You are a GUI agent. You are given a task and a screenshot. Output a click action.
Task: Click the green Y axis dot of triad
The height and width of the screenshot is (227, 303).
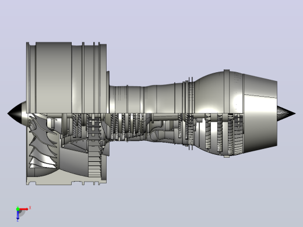17,209
